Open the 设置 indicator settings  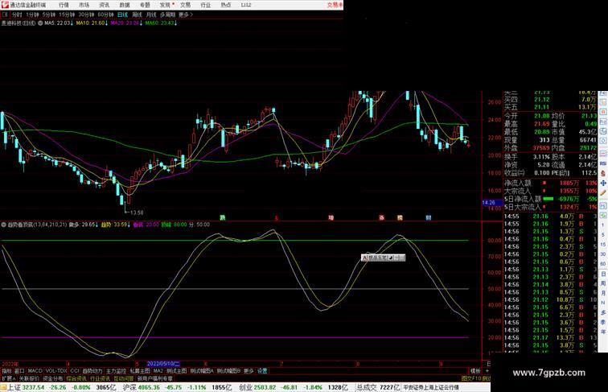point(262,371)
